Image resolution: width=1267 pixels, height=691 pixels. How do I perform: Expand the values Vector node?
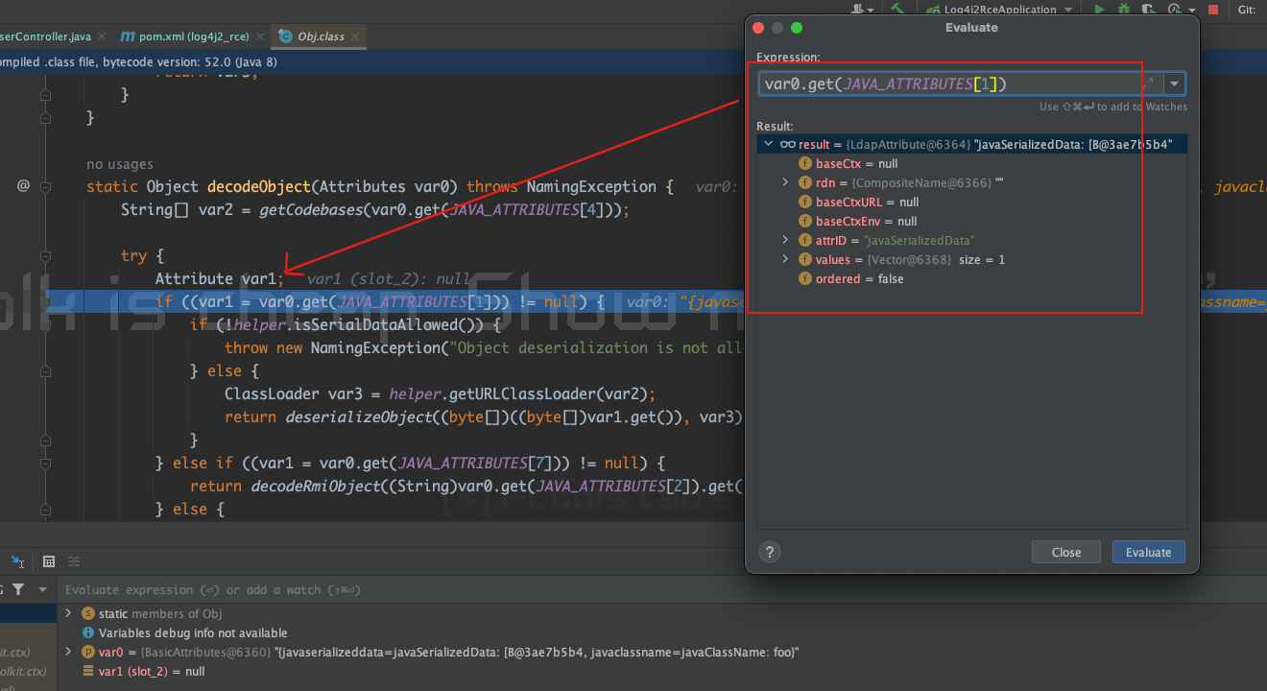click(785, 259)
